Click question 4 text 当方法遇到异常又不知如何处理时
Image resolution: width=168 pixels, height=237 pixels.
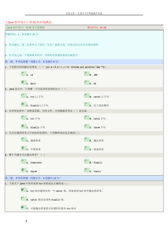point(43,133)
